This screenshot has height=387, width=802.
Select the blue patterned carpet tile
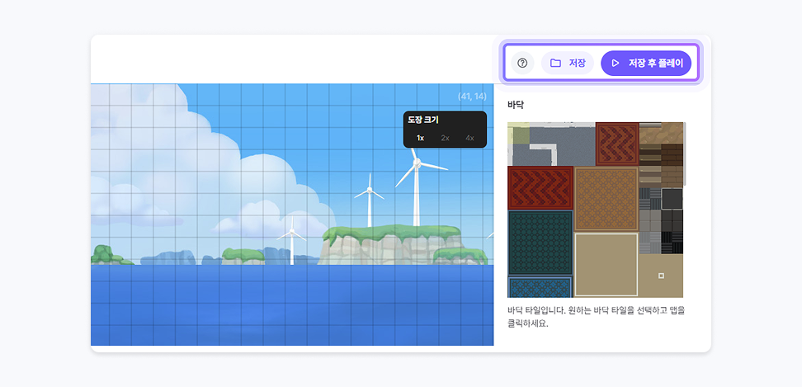pos(540,286)
